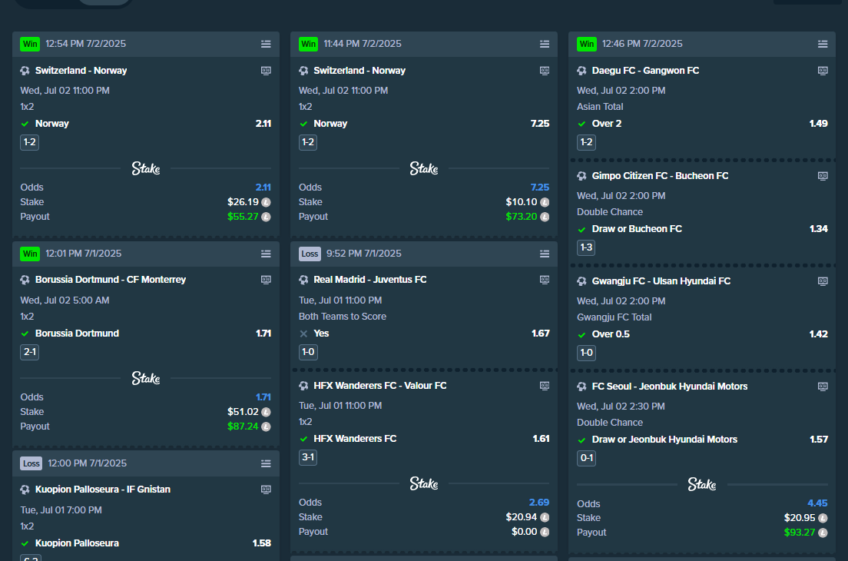Viewport: 848px width, 561px height.
Task: Open the HFX Wanderers FC - Valour FC match
Action: click(x=380, y=386)
